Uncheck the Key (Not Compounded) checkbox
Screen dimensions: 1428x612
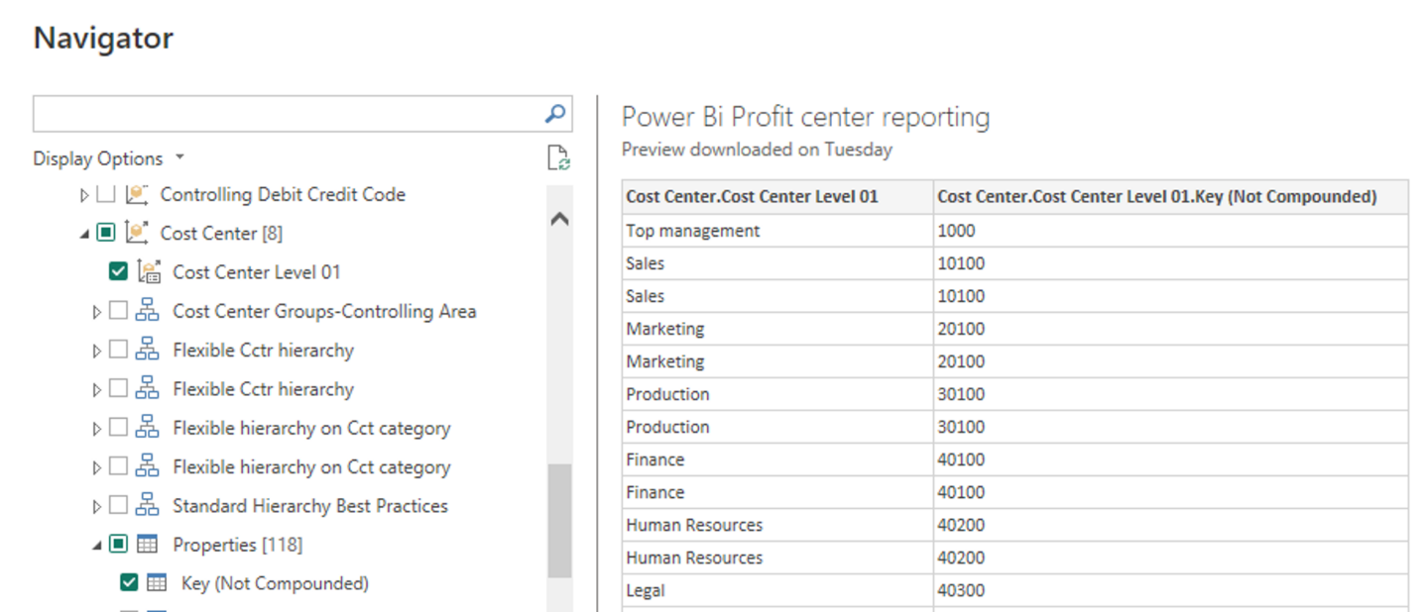129,583
